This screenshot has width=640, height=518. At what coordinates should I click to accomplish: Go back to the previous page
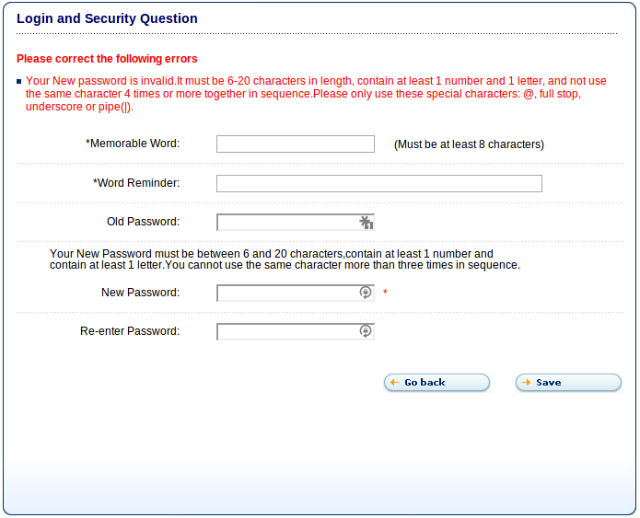point(436,383)
